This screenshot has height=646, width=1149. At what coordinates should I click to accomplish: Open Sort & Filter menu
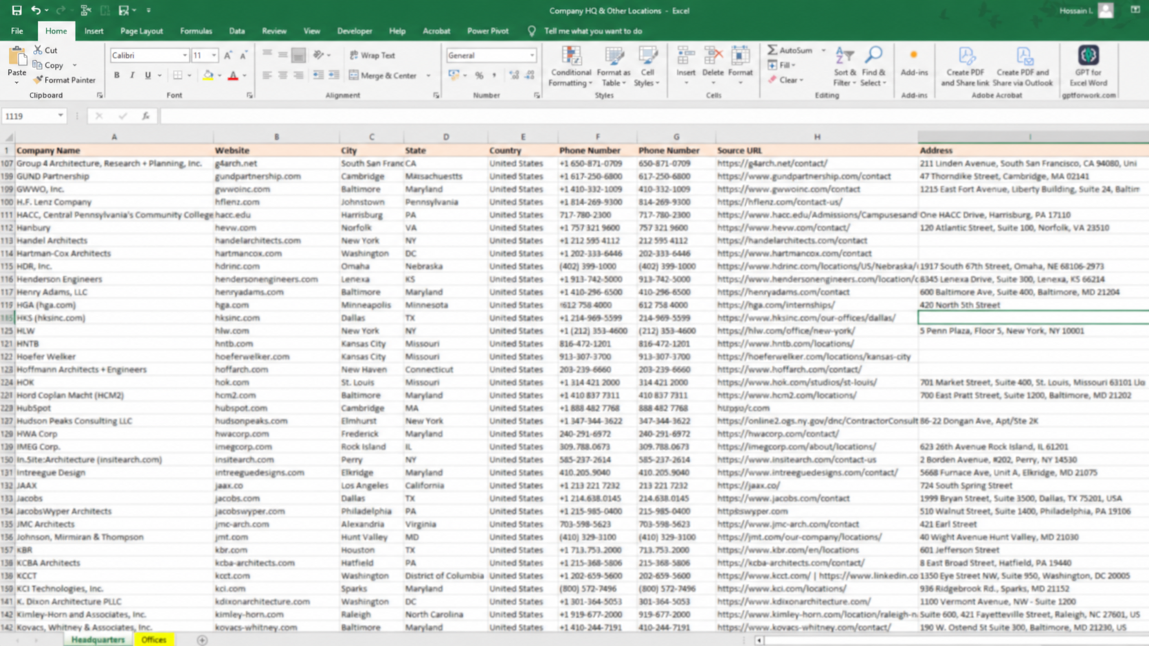pyautogui.click(x=845, y=67)
